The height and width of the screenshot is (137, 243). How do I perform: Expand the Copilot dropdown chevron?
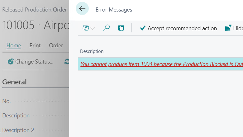coord(93,29)
